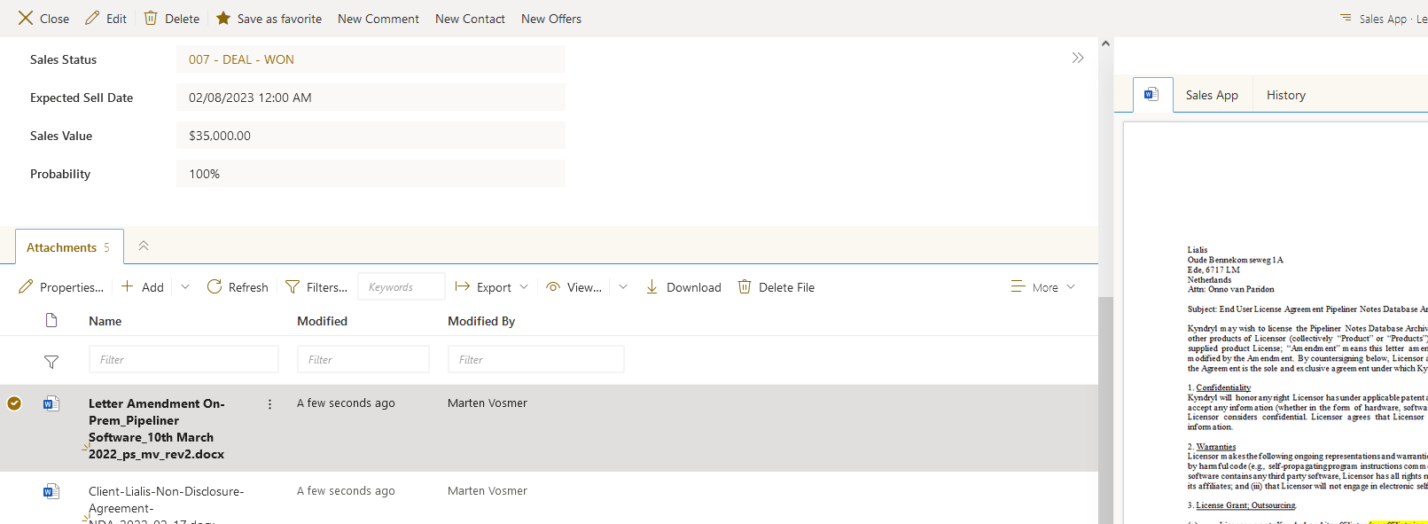Focus the Modified By column filter field

536,359
